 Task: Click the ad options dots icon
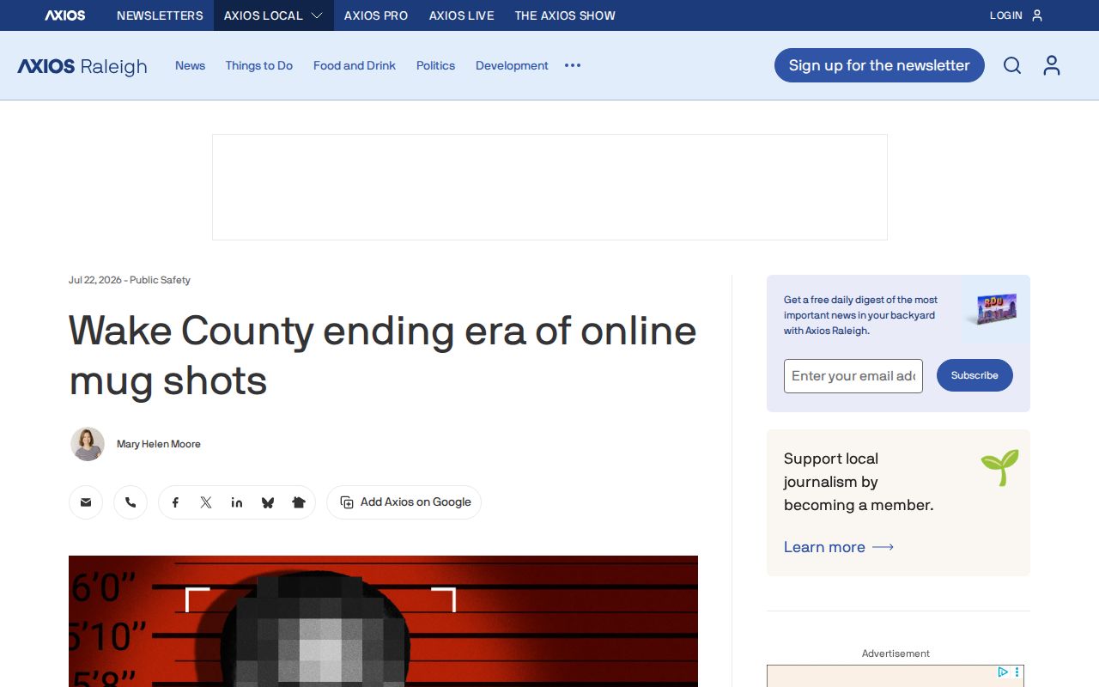pos(1017,672)
